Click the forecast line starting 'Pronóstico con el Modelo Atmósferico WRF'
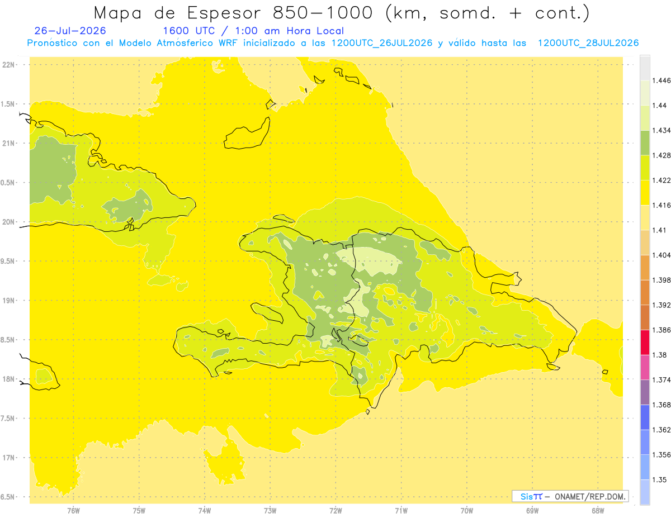The image size is (671, 518). tap(333, 43)
